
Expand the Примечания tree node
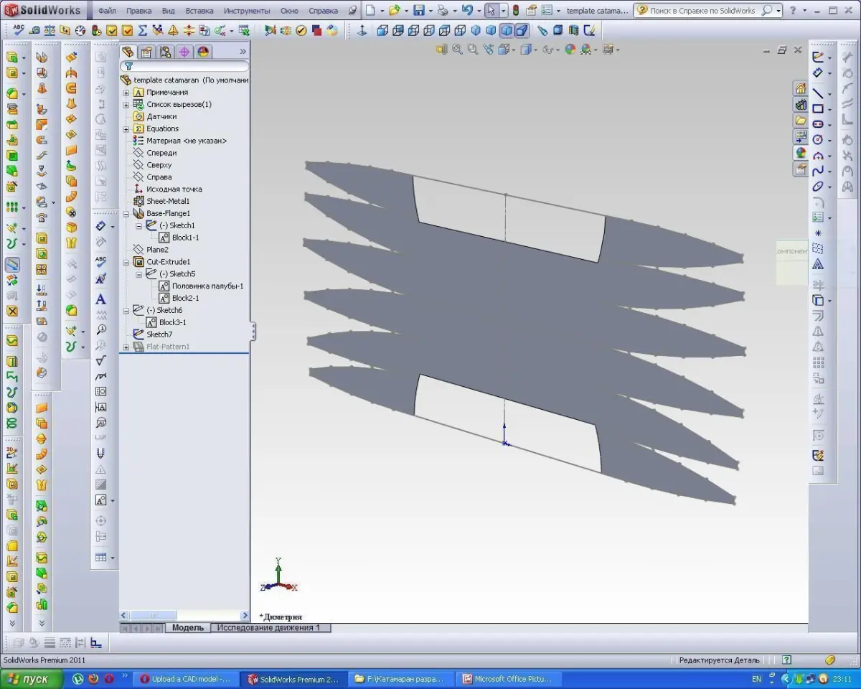coord(126,93)
